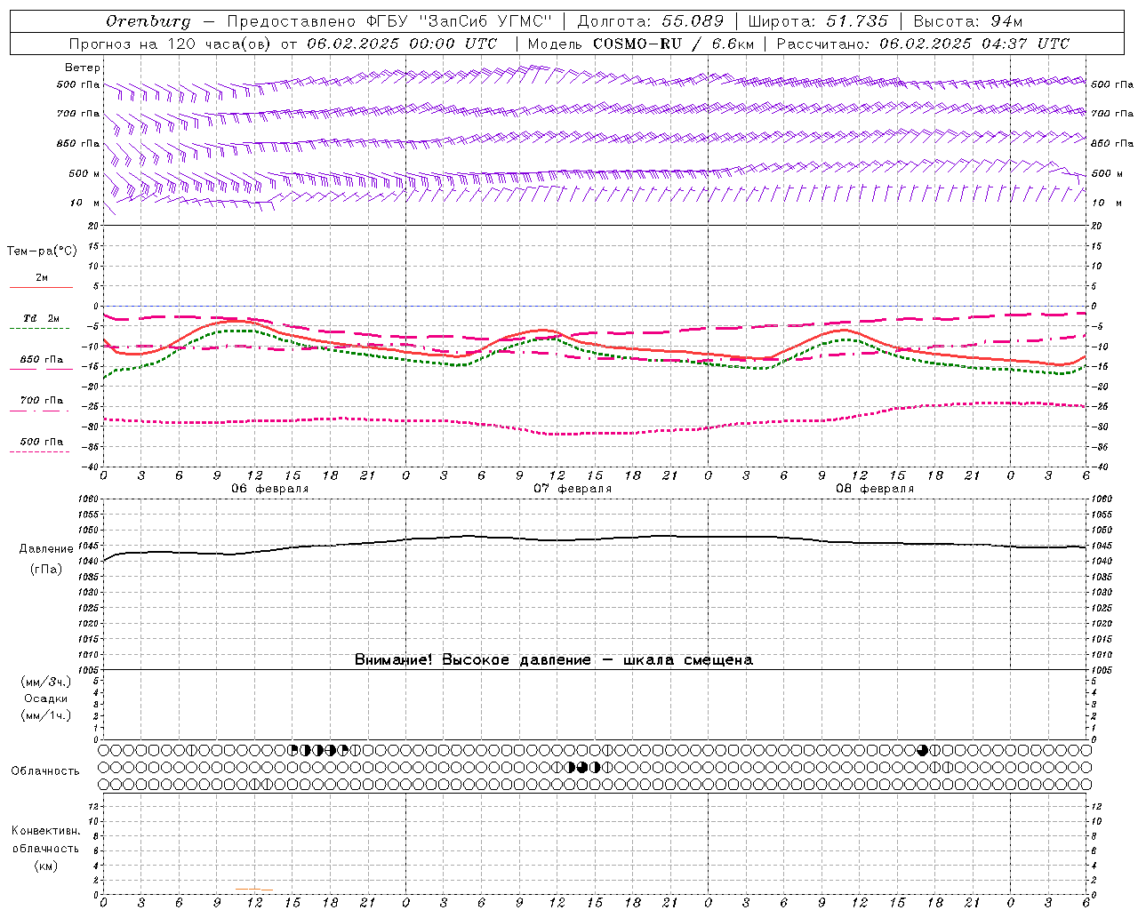The image size is (1138, 910).
Task: Click the Модель COSMO-RU / 6.6км label
Action: [641, 44]
